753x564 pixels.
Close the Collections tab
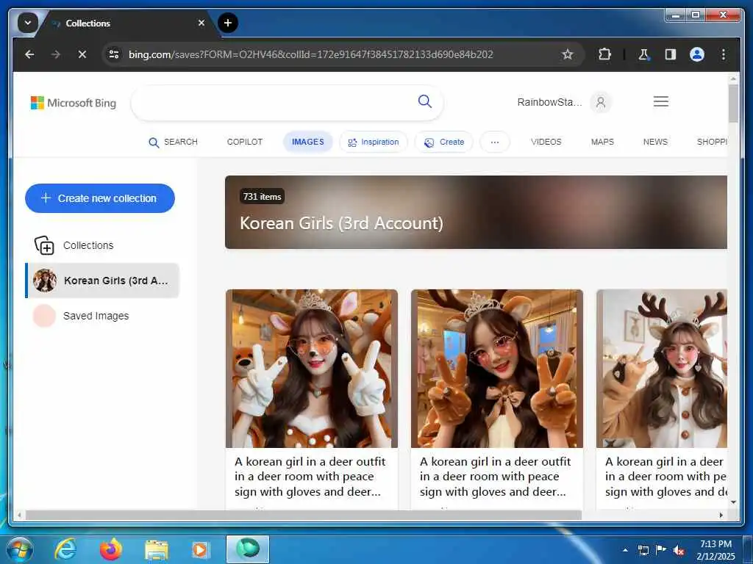coord(201,23)
